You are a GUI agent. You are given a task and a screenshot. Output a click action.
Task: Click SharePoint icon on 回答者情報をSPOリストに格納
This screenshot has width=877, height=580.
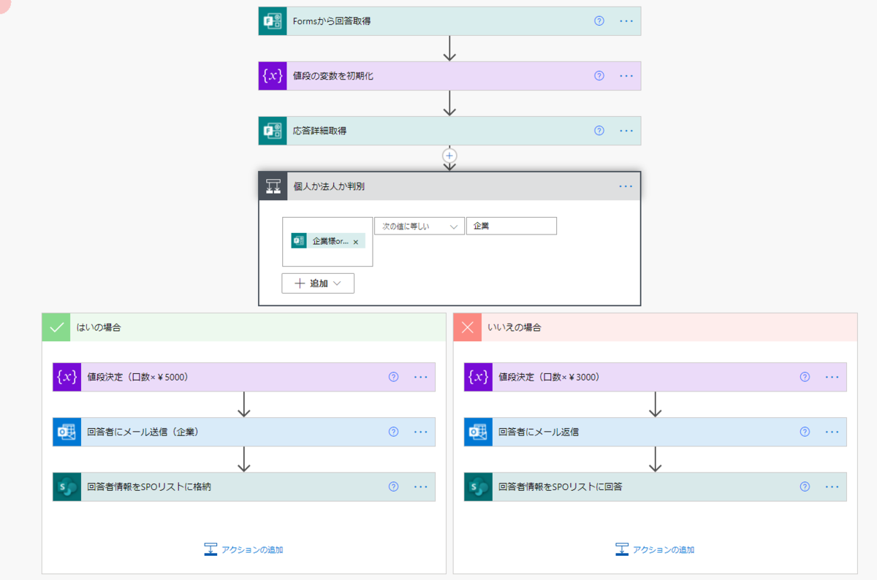pyautogui.click(x=67, y=486)
